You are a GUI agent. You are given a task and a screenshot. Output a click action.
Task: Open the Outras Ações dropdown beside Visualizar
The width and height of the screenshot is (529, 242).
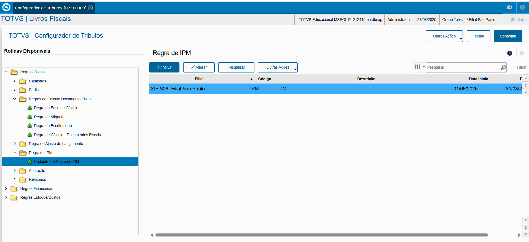(x=278, y=67)
